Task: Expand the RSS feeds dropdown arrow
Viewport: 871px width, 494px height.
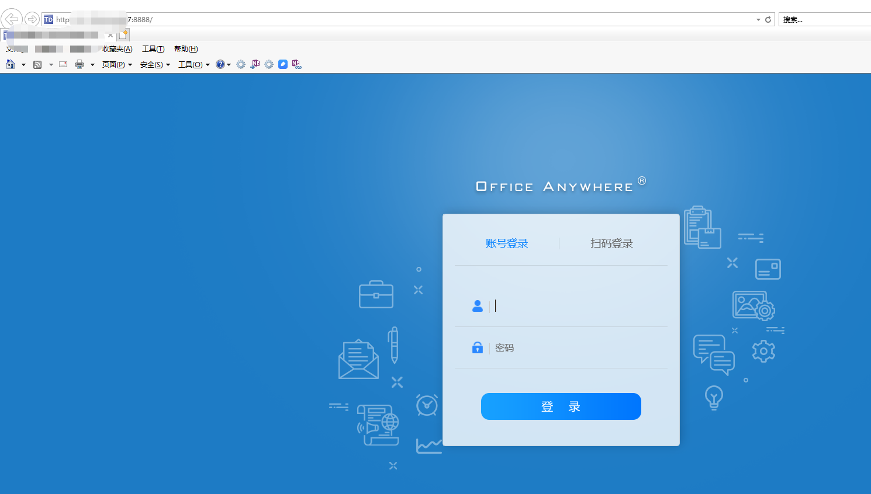Action: point(51,65)
